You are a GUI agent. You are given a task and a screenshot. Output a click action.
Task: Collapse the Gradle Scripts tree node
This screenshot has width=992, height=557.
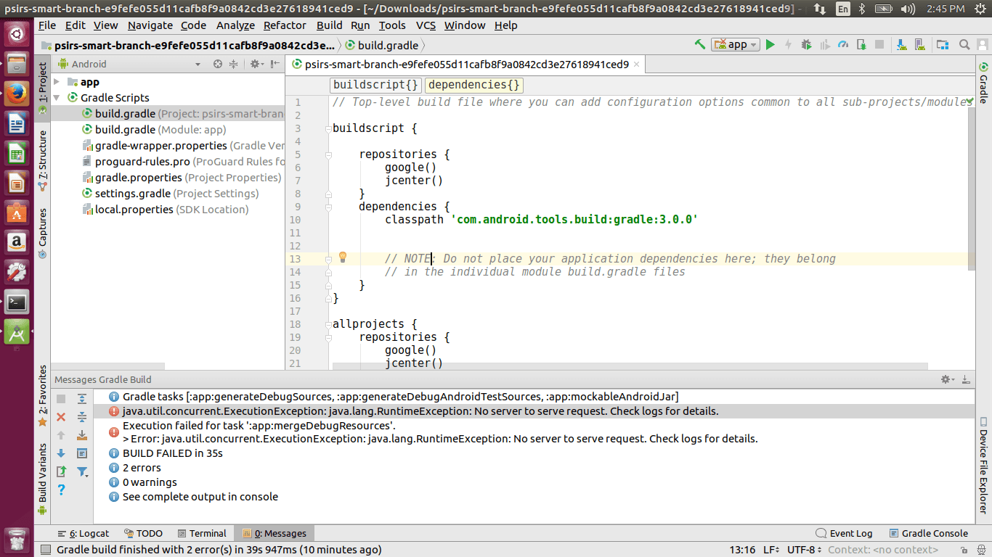(x=57, y=97)
